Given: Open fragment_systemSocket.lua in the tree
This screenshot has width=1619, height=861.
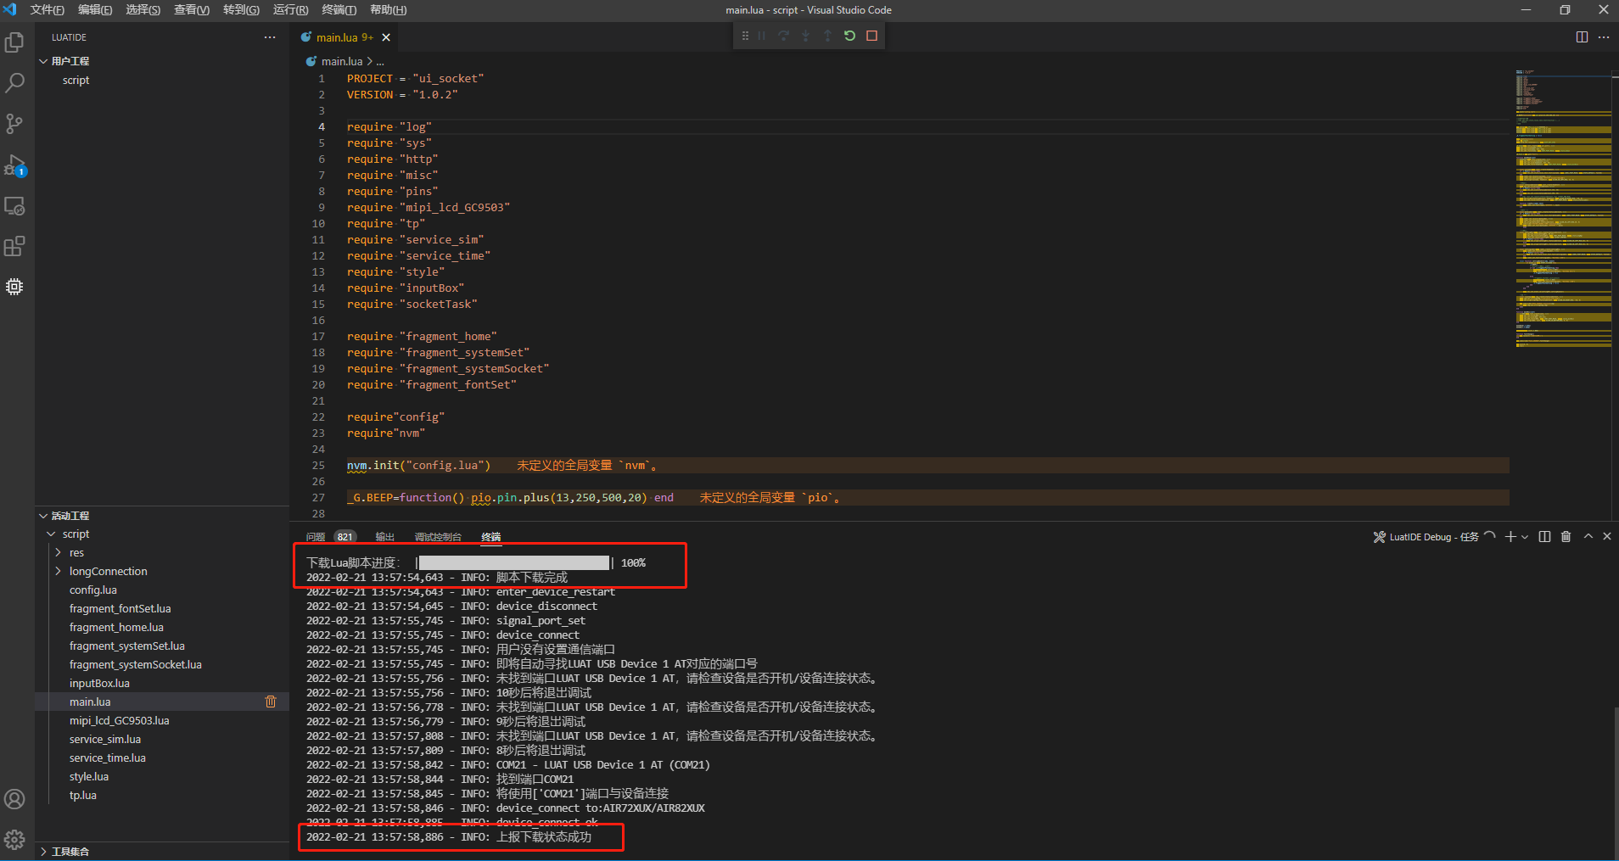Looking at the screenshot, I should tap(136, 665).
